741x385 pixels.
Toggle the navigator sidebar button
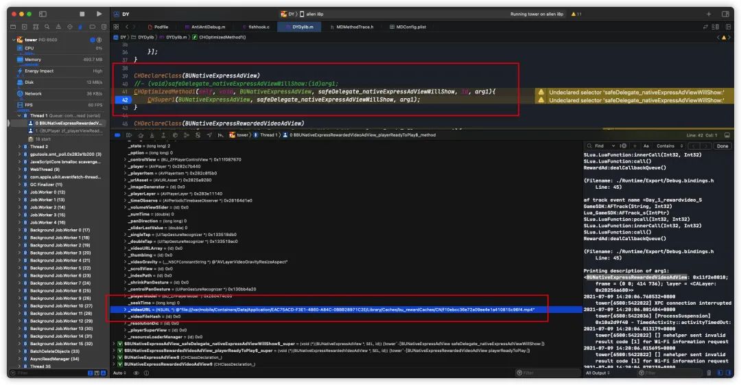(x=43, y=14)
